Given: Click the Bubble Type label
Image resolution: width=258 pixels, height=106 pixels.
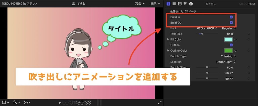Looking at the screenshot, I should (178, 56).
